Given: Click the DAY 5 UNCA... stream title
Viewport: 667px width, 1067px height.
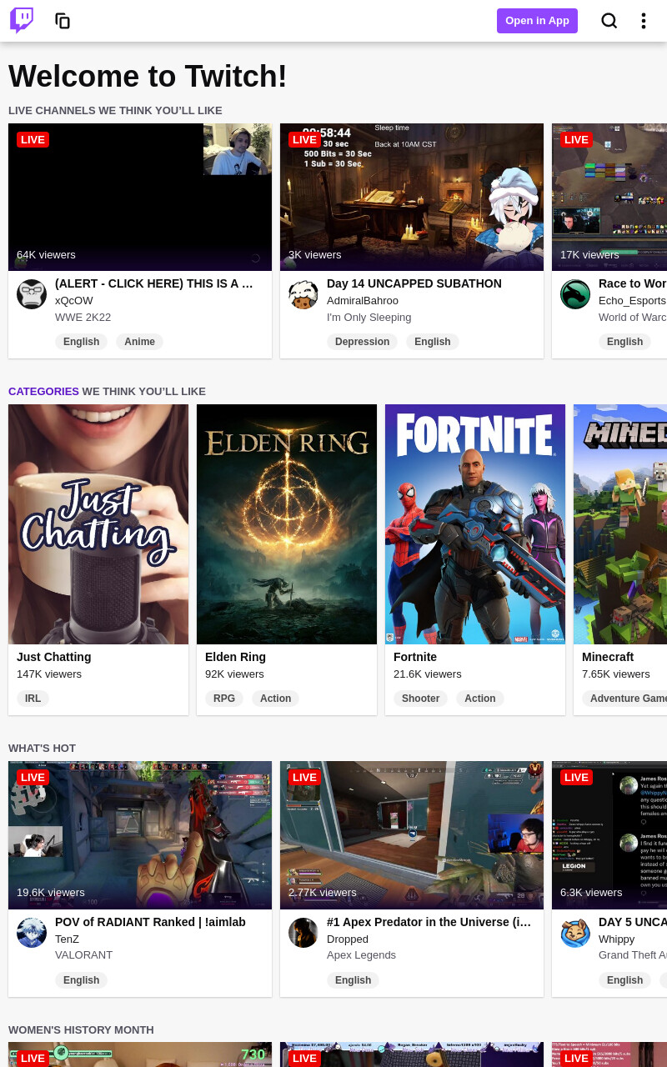Looking at the screenshot, I should pos(633,922).
